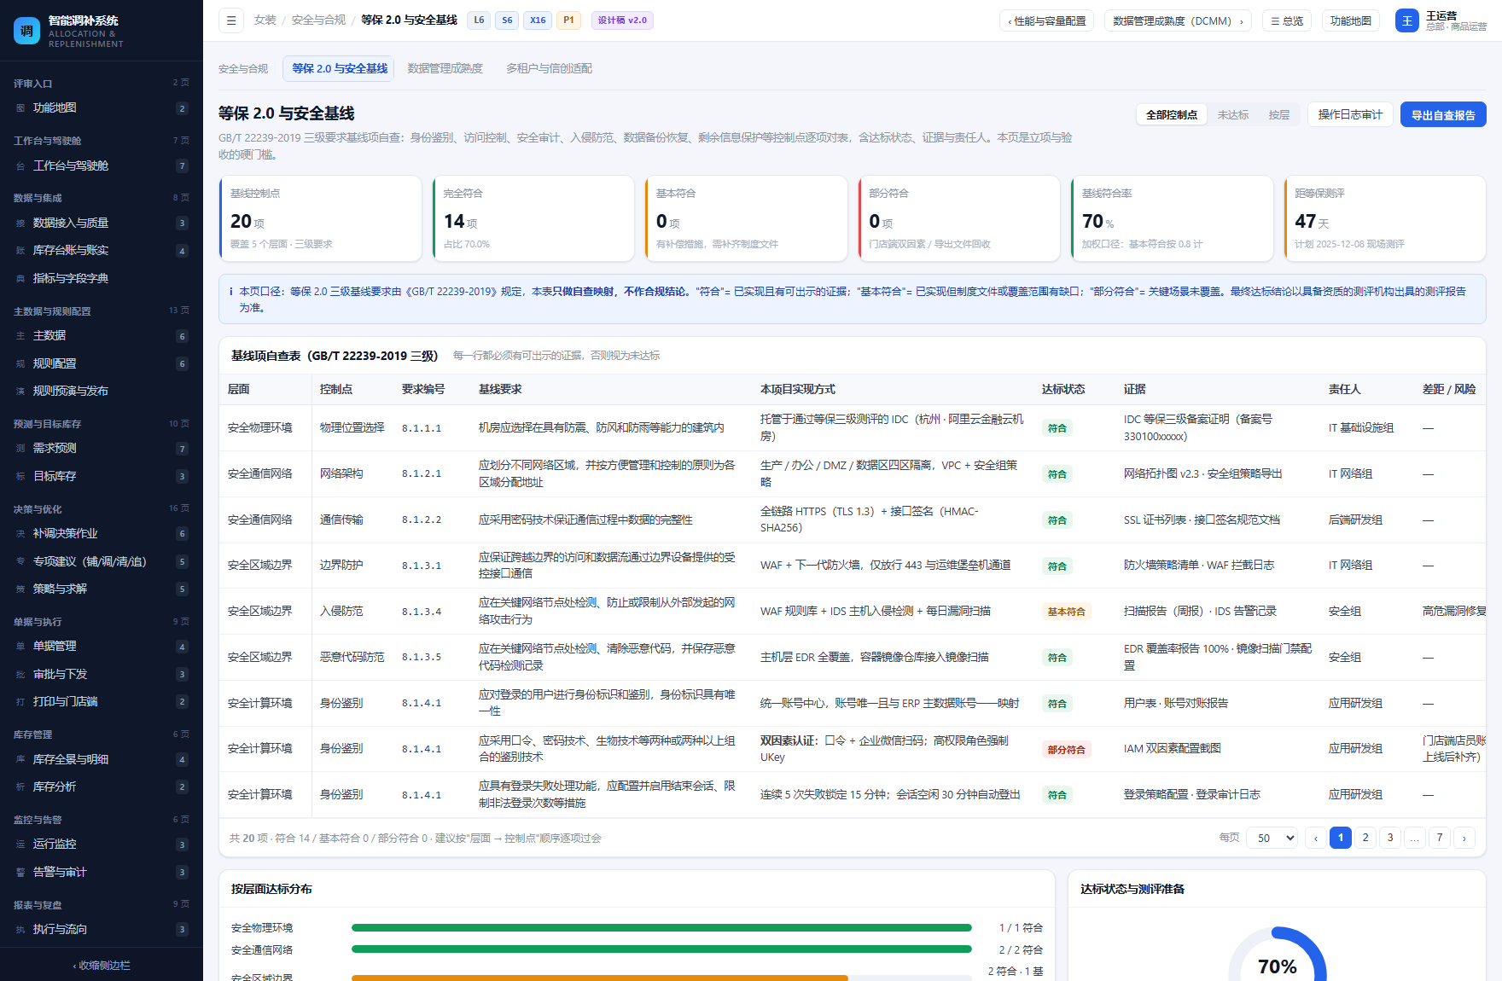Screen dimensions: 1502x981
Task: Go to next page 数据管理成熟度 (DCMM)
Action: [x=1178, y=21]
